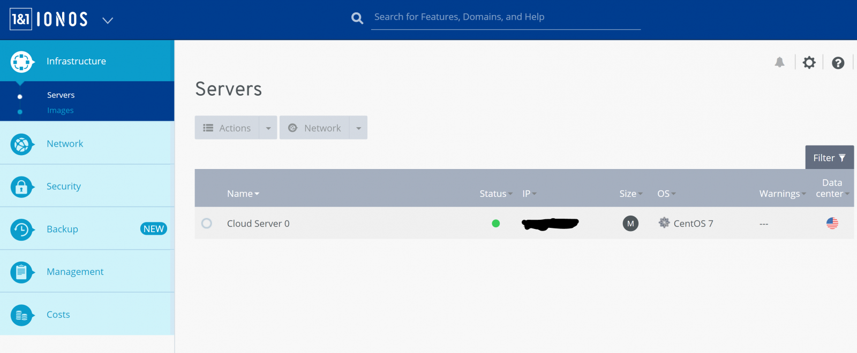
Task: Click the M size badge for Cloud Server 0
Action: [630, 224]
